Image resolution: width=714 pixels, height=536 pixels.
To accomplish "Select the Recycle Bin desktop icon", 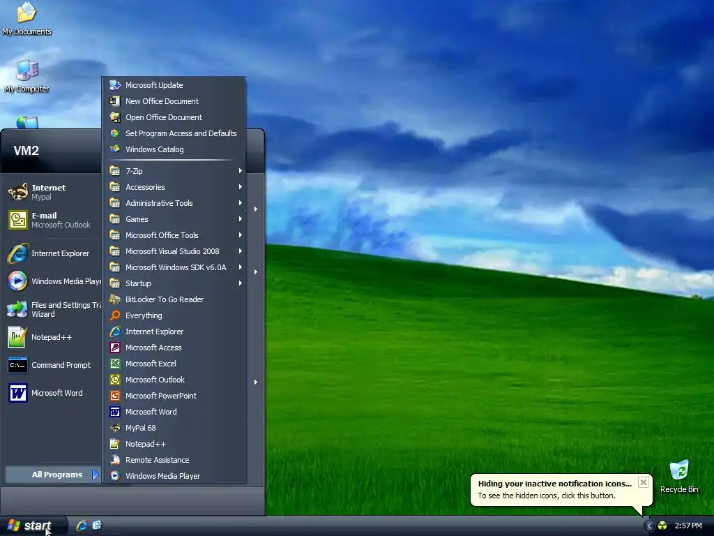I will (x=679, y=476).
